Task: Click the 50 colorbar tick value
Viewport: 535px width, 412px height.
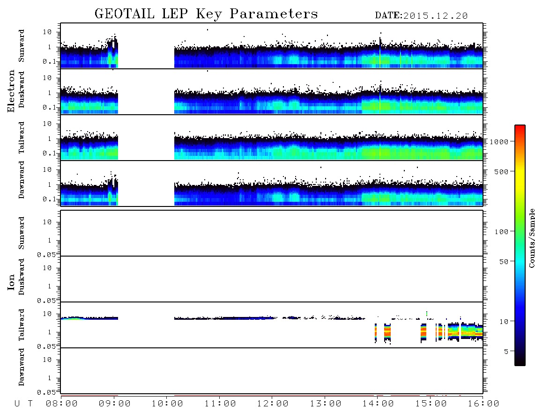Action: pos(504,262)
